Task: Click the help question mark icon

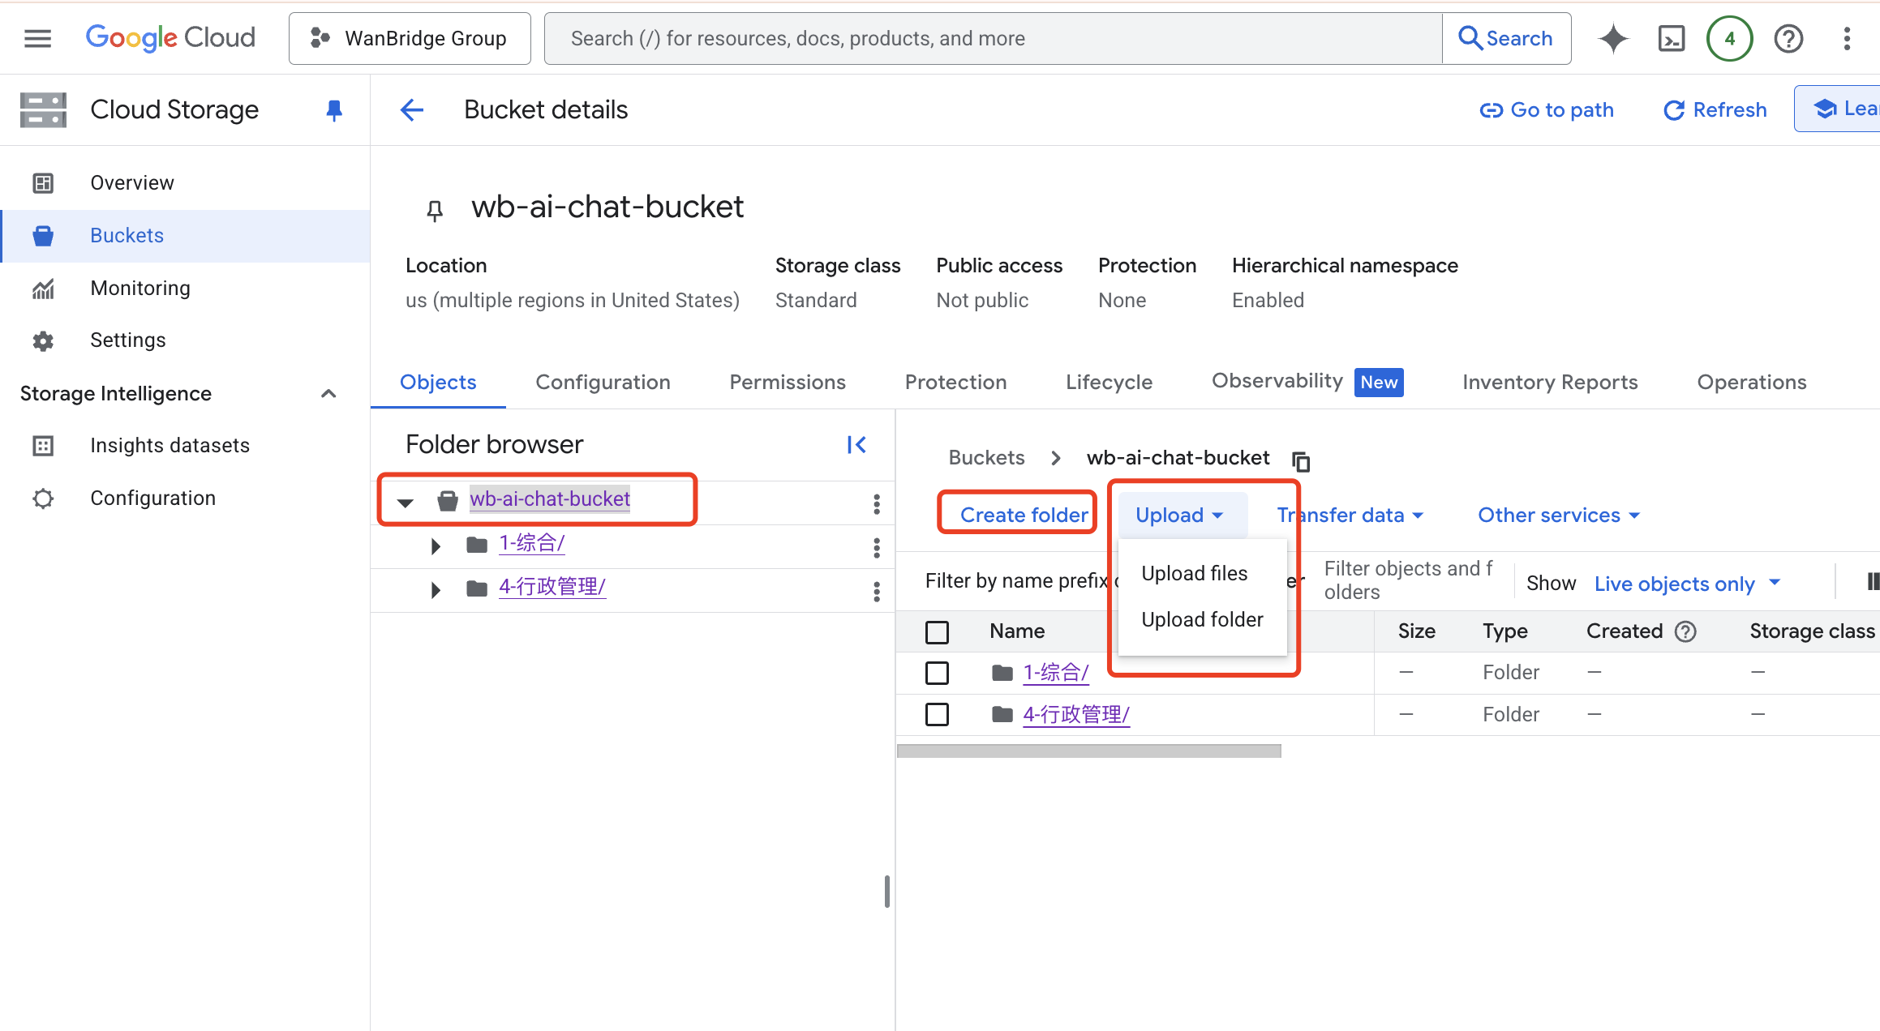Action: (1788, 38)
